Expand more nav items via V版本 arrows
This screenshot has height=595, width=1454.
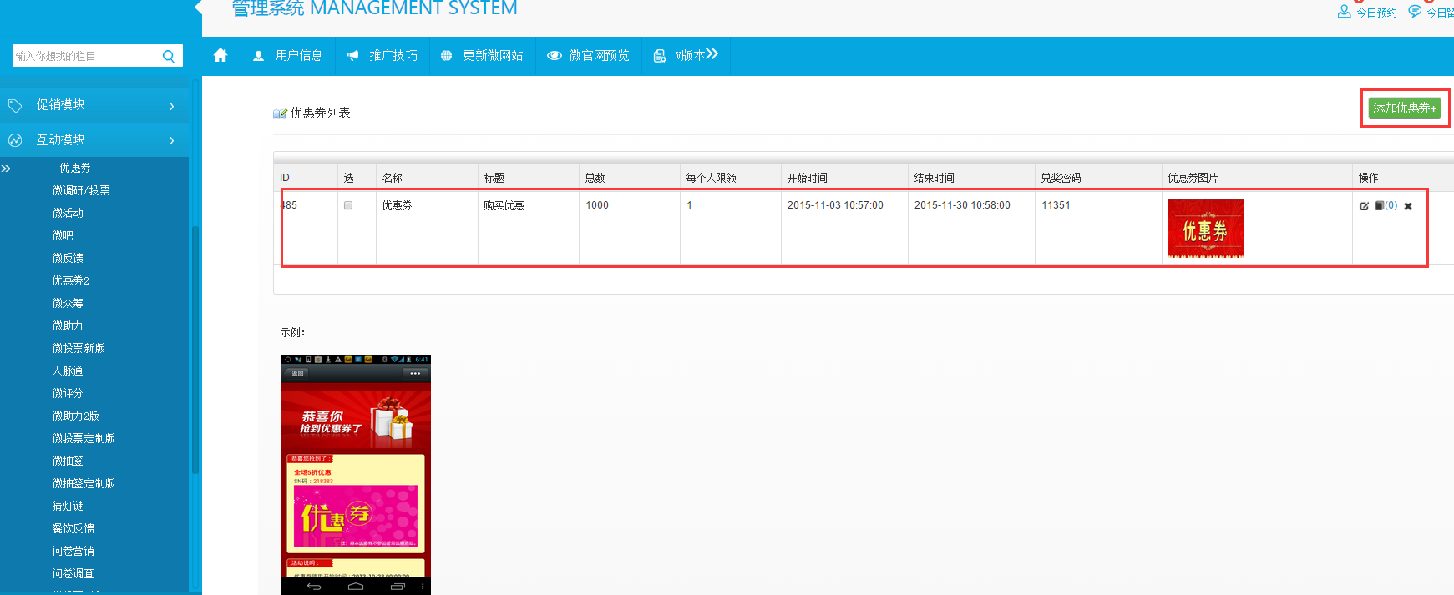tap(712, 54)
